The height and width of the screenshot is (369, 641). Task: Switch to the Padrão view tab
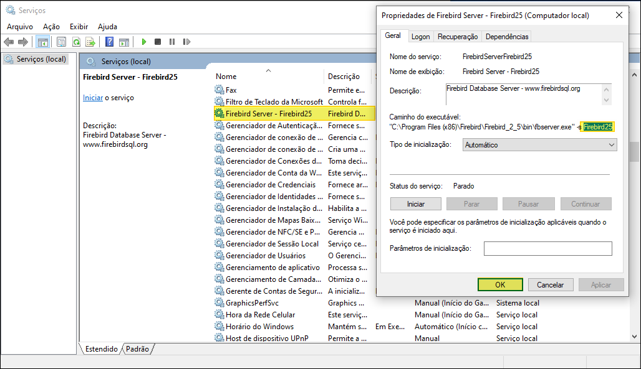pyautogui.click(x=137, y=349)
